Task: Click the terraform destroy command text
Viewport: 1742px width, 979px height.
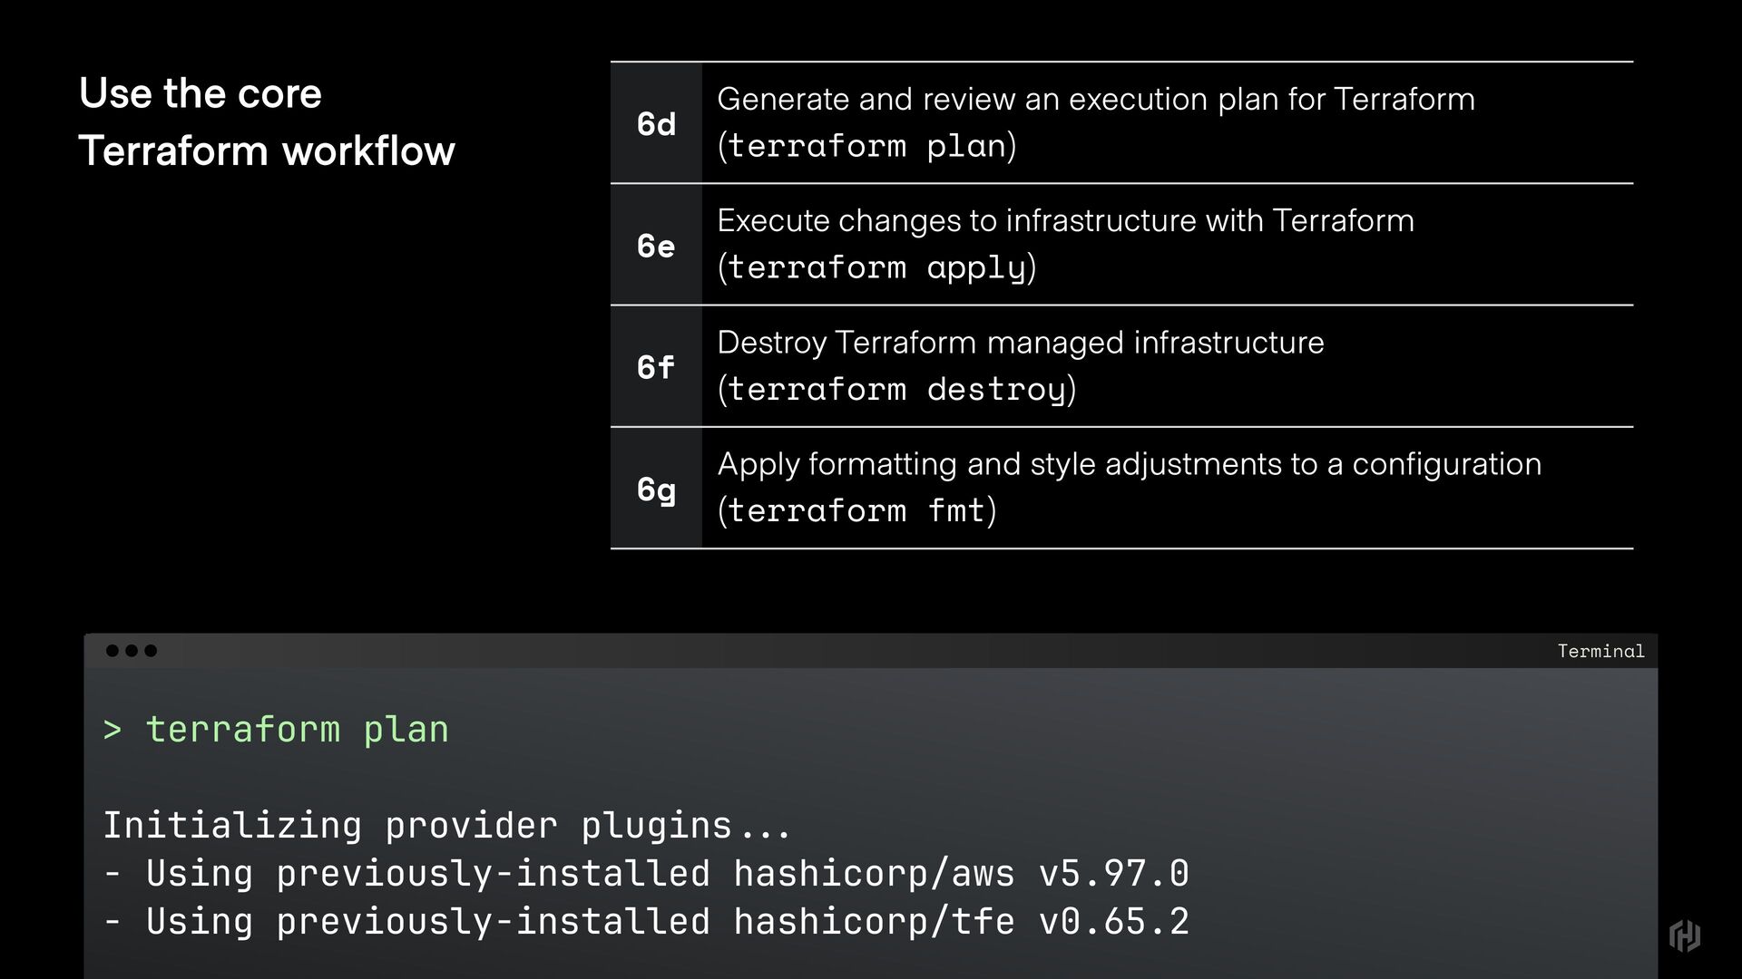Action: (x=896, y=389)
